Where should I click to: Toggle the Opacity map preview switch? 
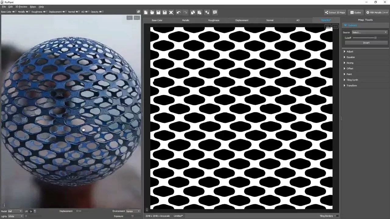tap(101, 12)
